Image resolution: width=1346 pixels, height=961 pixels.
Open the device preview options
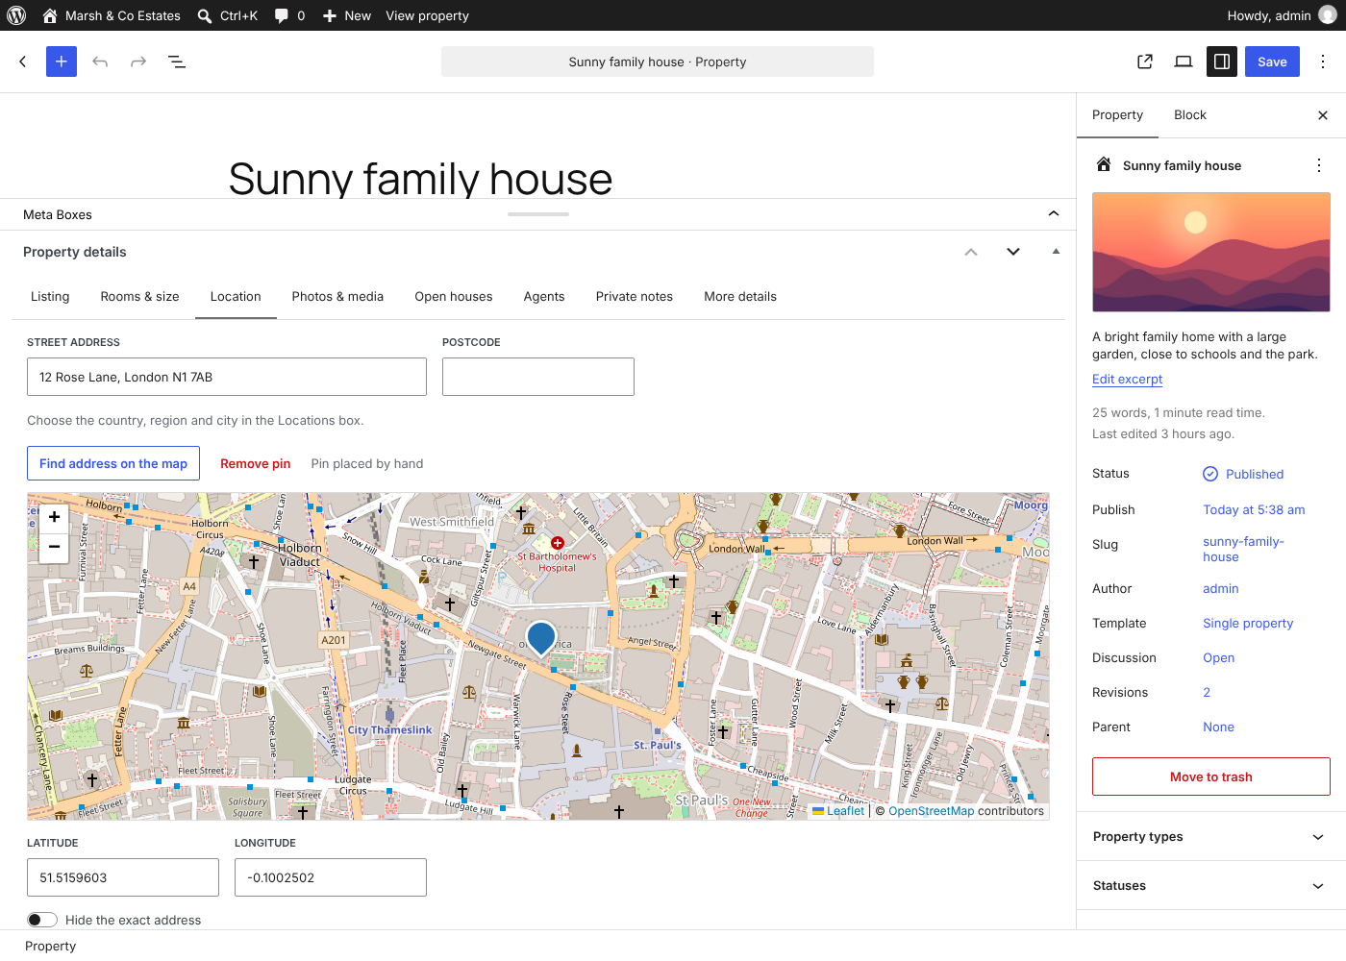(1184, 62)
